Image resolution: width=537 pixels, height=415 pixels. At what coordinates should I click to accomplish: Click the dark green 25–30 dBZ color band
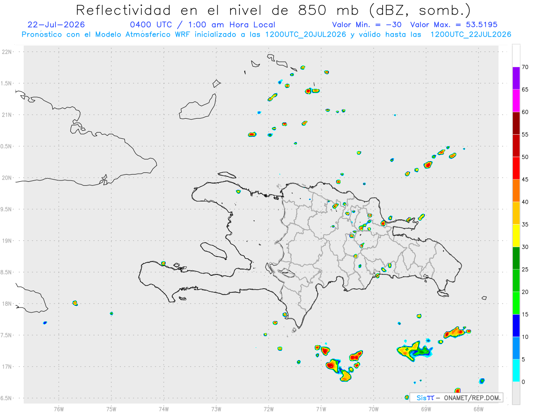516,258
